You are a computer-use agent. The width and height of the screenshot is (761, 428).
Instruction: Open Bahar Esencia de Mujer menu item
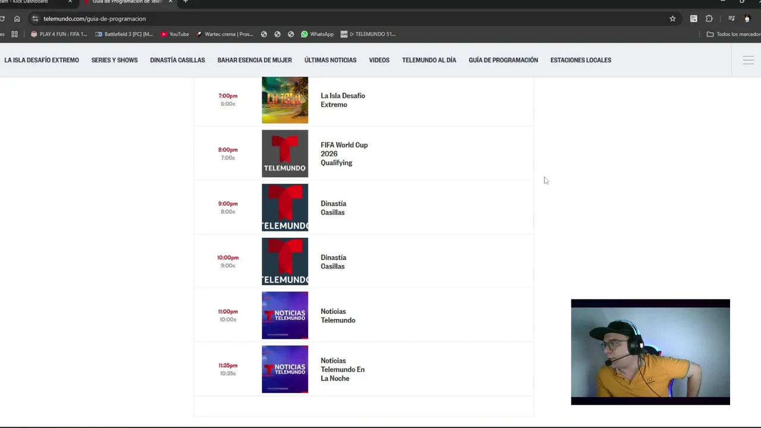point(254,60)
